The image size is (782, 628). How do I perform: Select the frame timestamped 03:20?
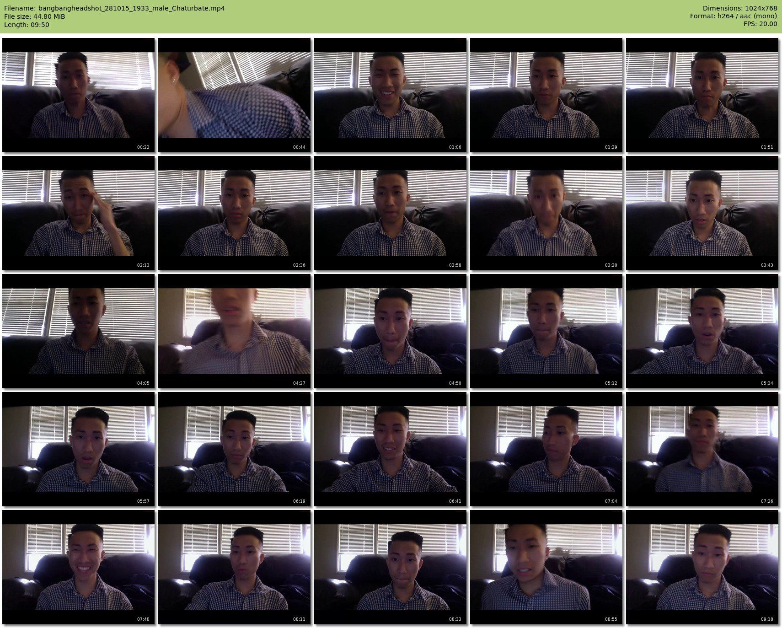546,213
